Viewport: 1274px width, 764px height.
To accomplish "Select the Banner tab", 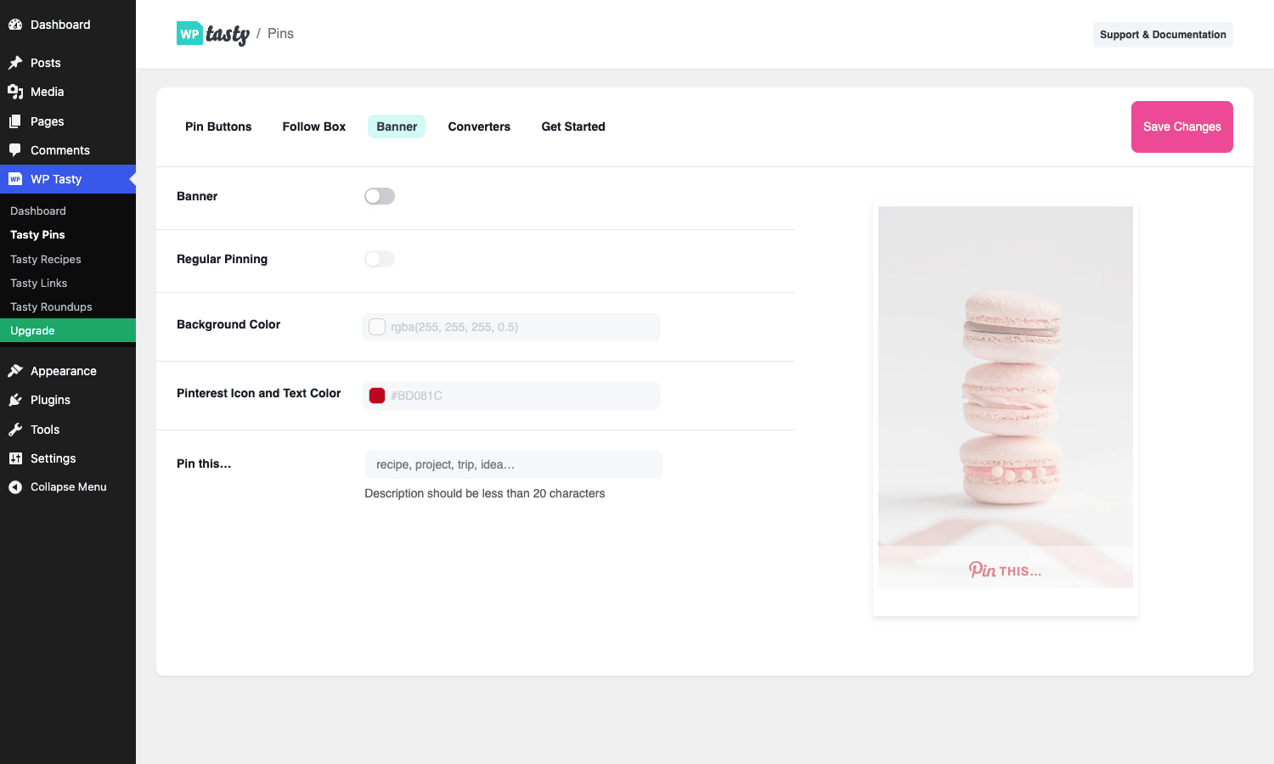I will pos(397,126).
